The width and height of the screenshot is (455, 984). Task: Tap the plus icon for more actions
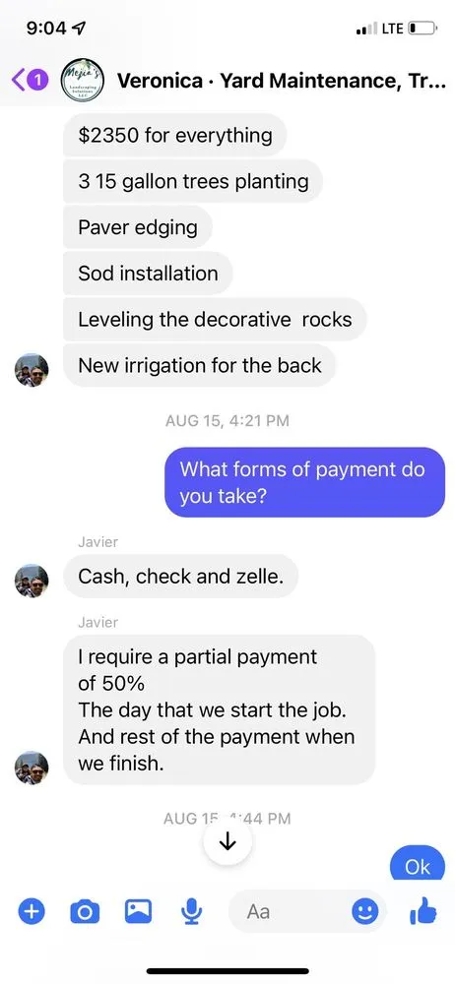click(32, 910)
